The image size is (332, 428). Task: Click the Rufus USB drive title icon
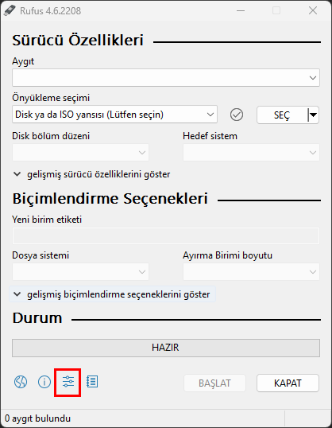click(x=10, y=11)
